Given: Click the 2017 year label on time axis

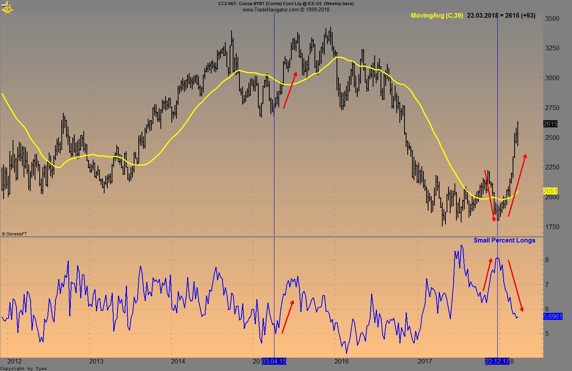Looking at the screenshot, I should pyautogui.click(x=425, y=362).
